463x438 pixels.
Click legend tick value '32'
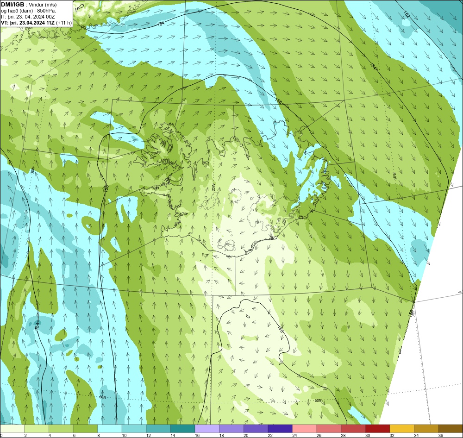point(392,435)
